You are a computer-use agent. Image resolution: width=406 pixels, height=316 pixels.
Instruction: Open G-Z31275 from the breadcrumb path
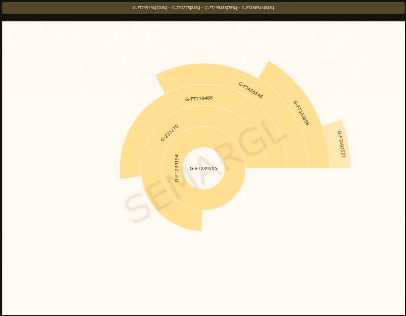click(181, 8)
